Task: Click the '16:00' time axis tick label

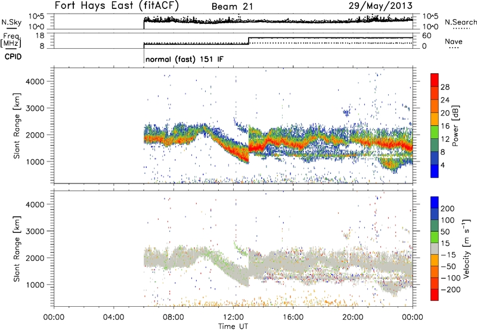Action: pyautogui.click(x=293, y=317)
